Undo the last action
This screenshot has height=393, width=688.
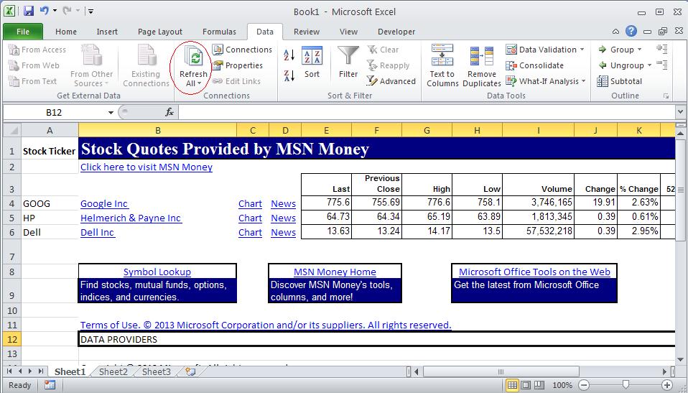point(45,11)
